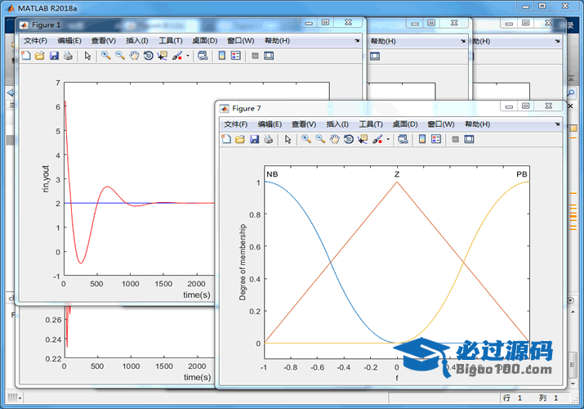Open 窗口(W) menu in Figure 1
The height and width of the screenshot is (409, 584).
coord(241,41)
